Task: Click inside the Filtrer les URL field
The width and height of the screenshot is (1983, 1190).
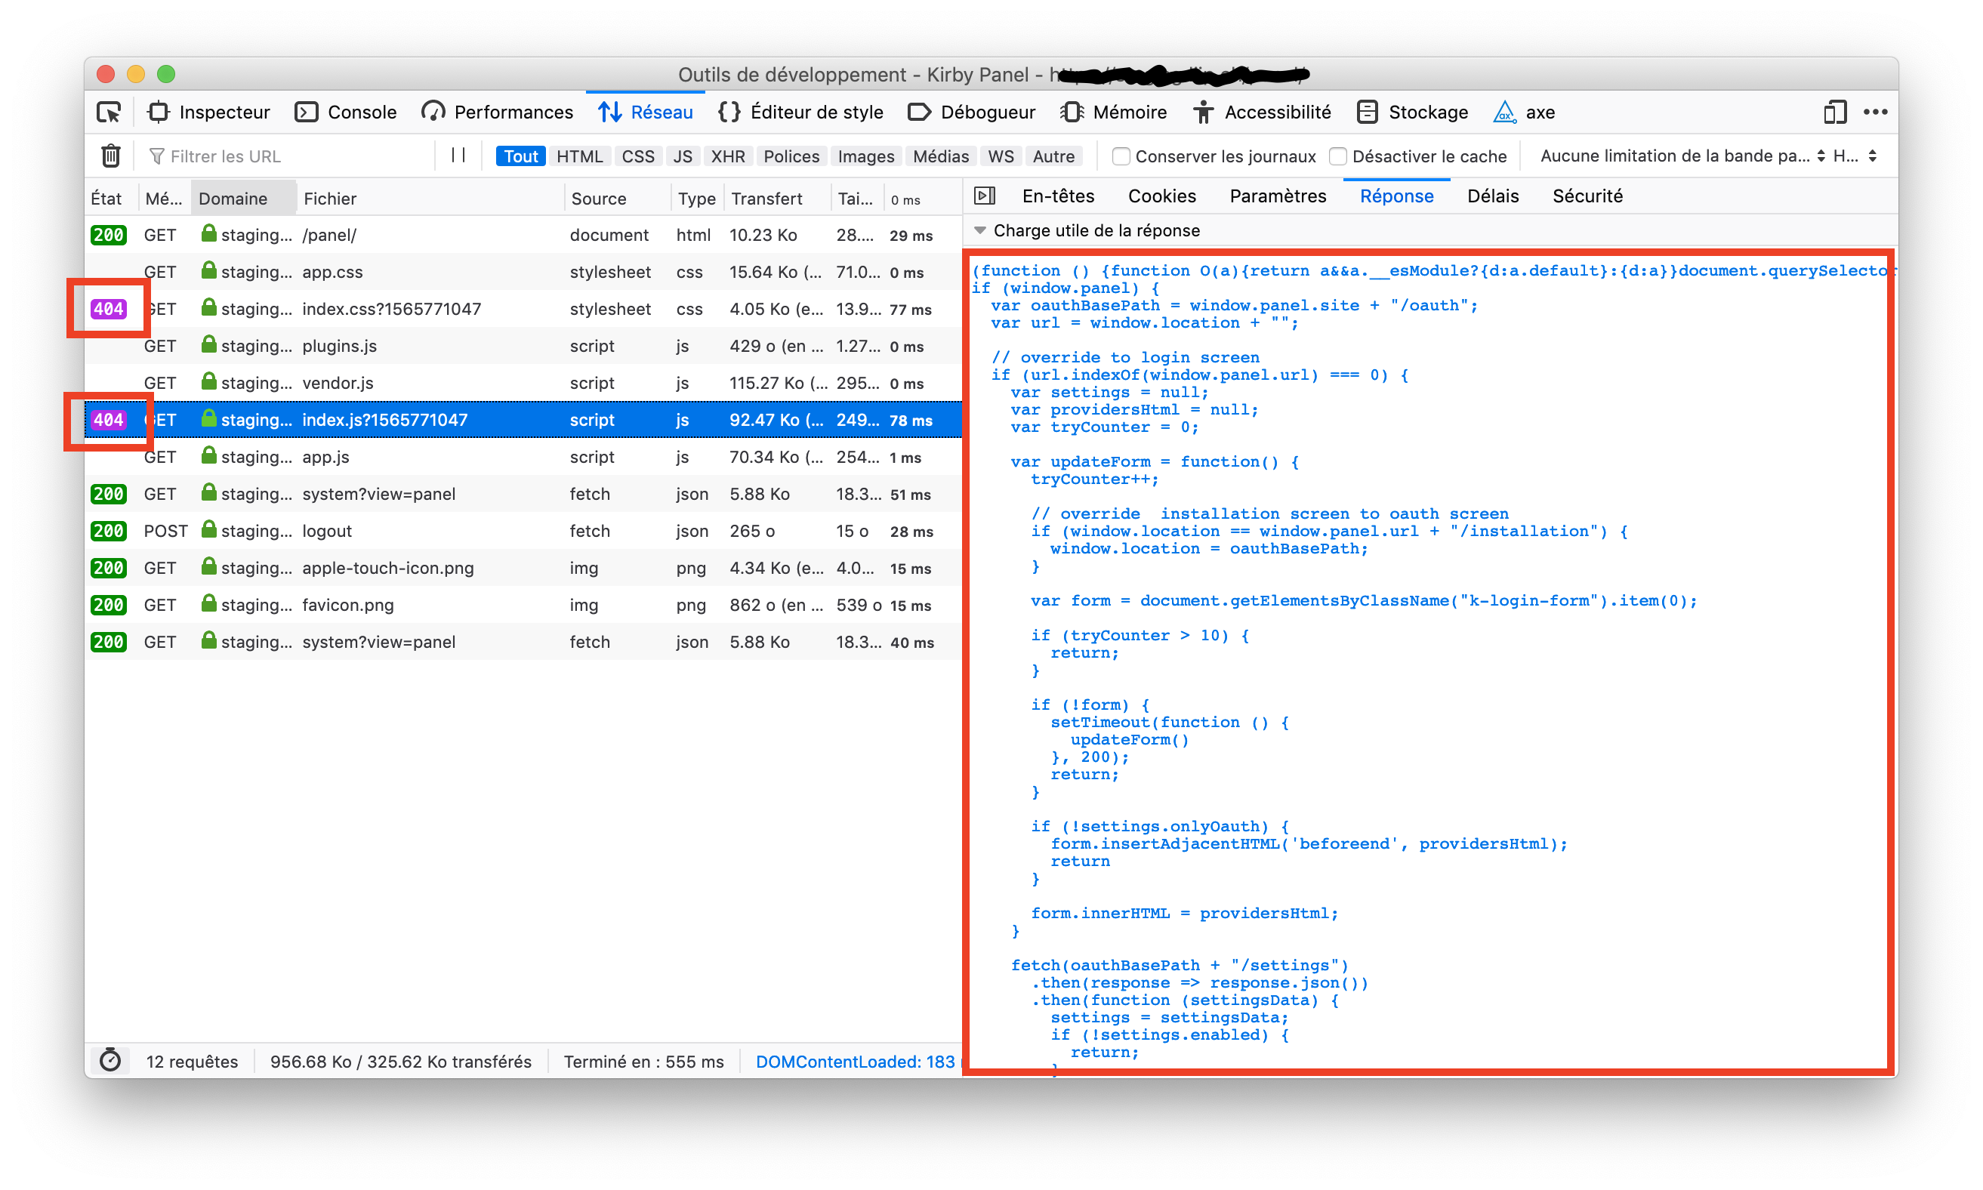Action: [x=264, y=156]
